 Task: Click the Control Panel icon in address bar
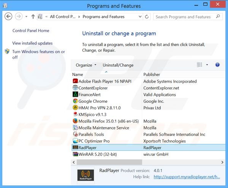[x=40, y=17]
